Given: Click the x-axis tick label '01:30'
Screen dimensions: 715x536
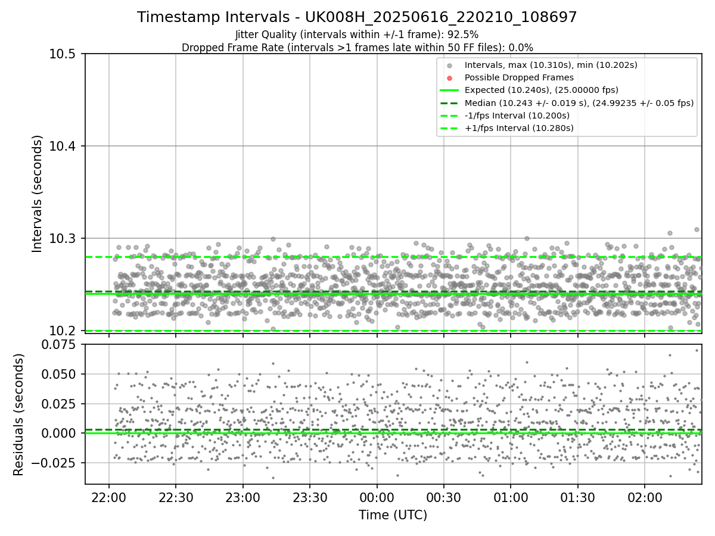Looking at the screenshot, I should click(578, 497).
